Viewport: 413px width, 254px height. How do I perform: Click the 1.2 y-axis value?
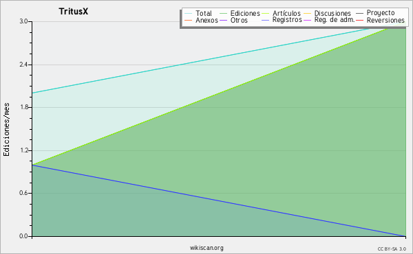[23, 150]
